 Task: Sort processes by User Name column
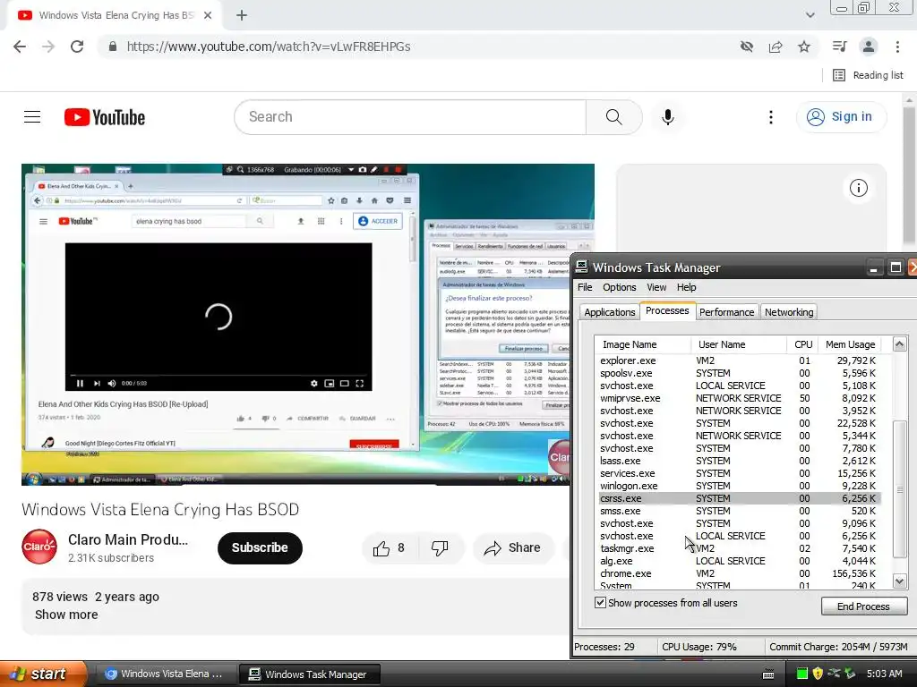point(739,344)
